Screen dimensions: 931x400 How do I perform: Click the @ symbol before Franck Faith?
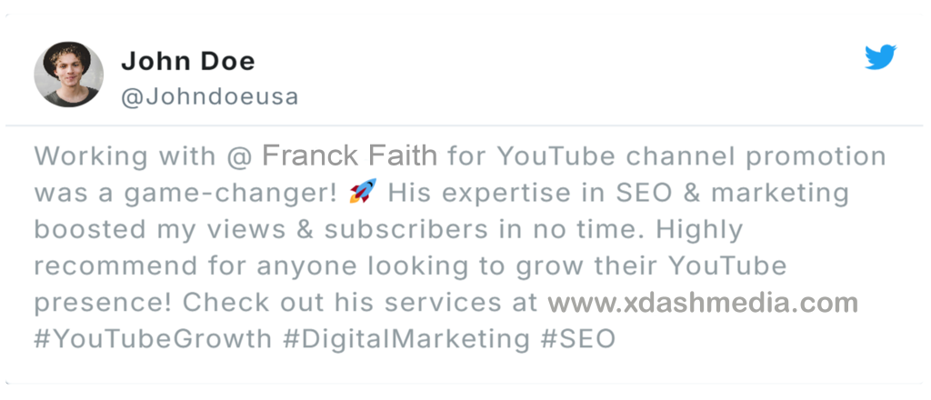click(238, 155)
